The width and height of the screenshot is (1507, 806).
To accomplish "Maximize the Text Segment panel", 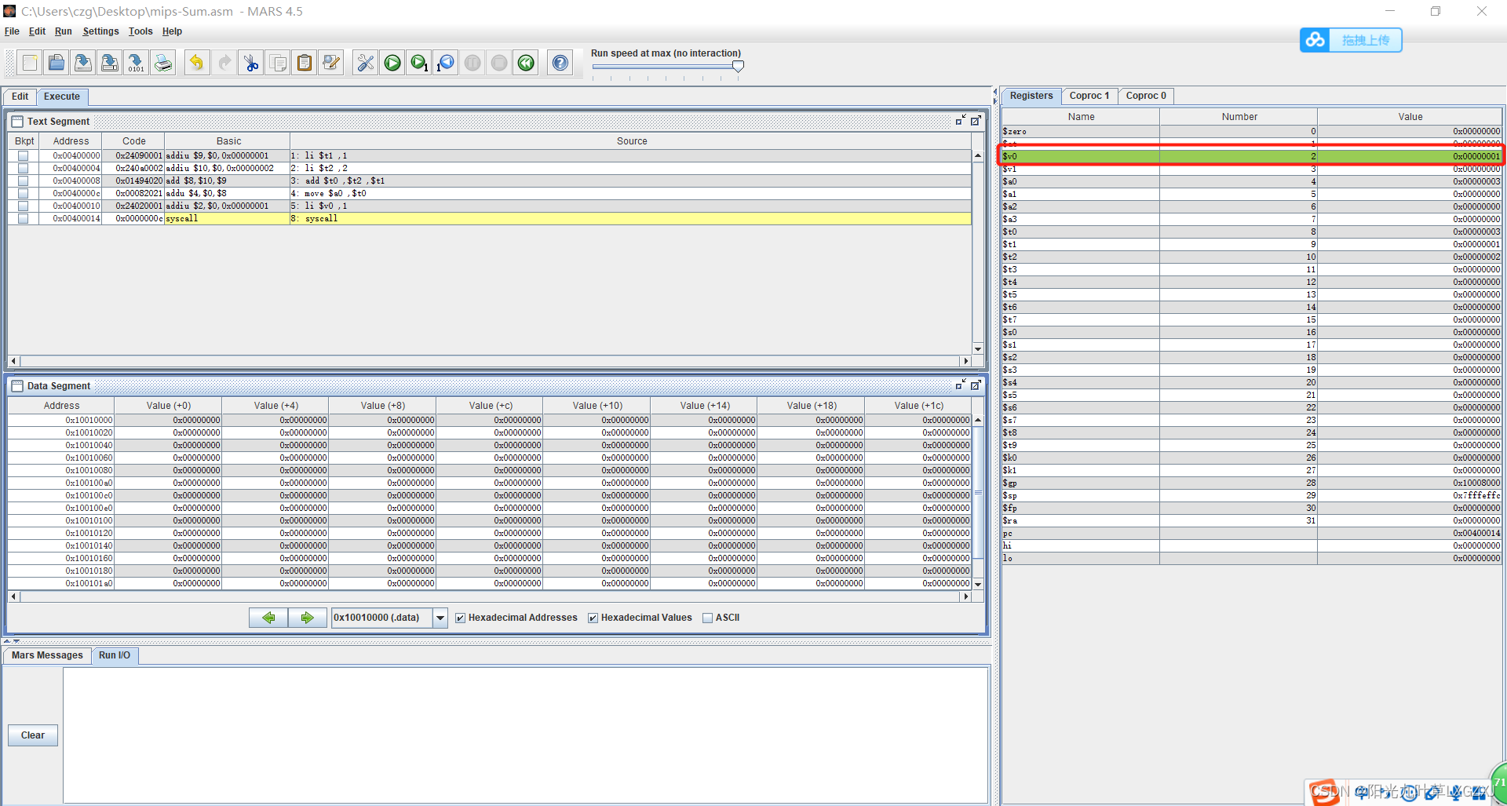I will 976,121.
